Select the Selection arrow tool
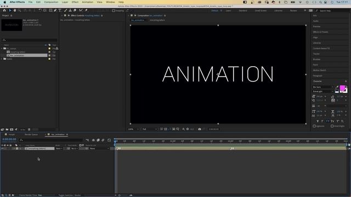351x197 pixels. [10, 10]
